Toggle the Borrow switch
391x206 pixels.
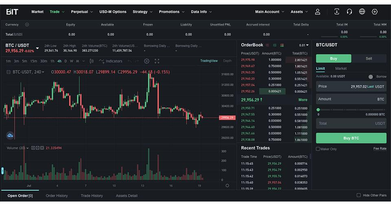pos(371,77)
